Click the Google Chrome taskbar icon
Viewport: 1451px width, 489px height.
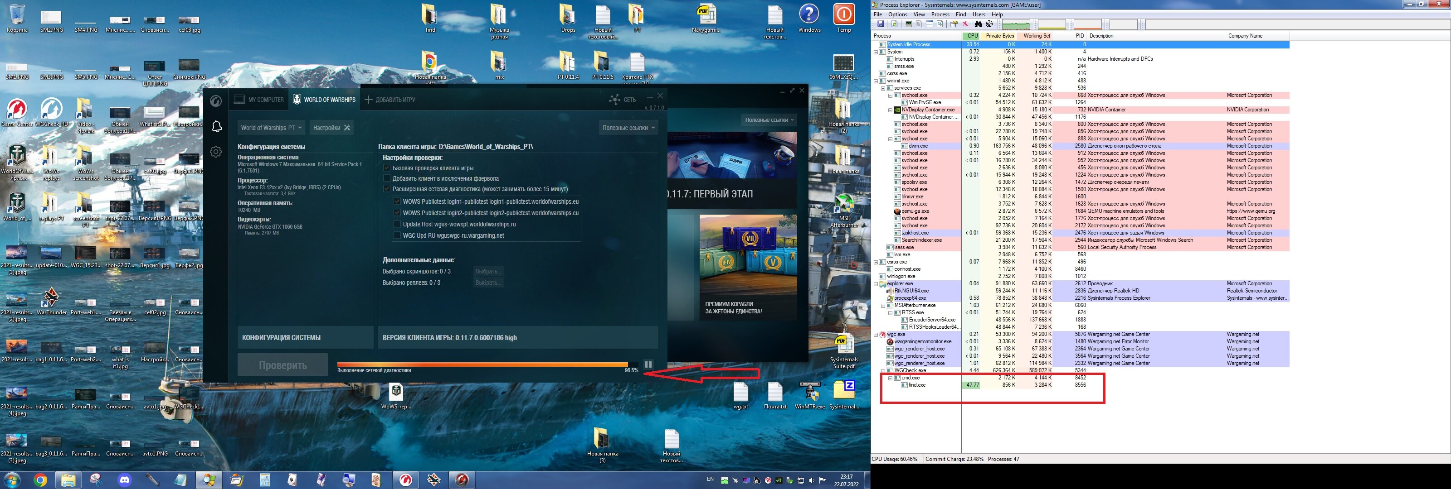click(40, 480)
